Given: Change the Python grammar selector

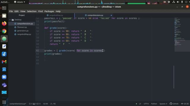Looking at the screenshot, I should [x=154, y=104].
